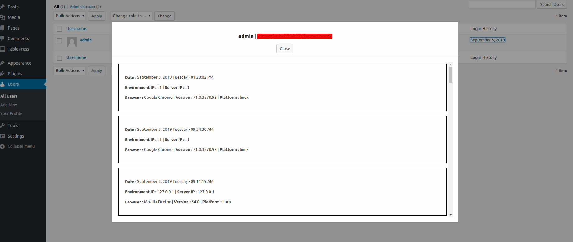Click the top Apply button

[x=97, y=16]
